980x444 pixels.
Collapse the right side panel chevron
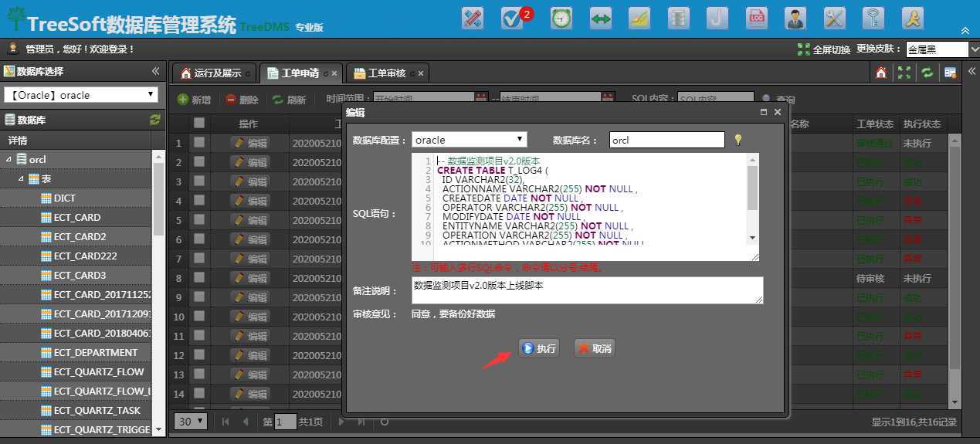pos(972,71)
